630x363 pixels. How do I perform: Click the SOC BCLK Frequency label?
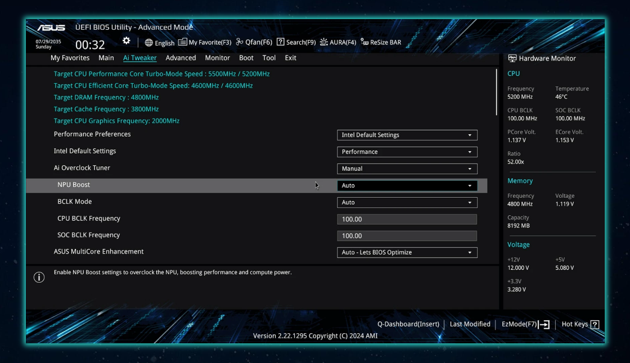(x=89, y=235)
